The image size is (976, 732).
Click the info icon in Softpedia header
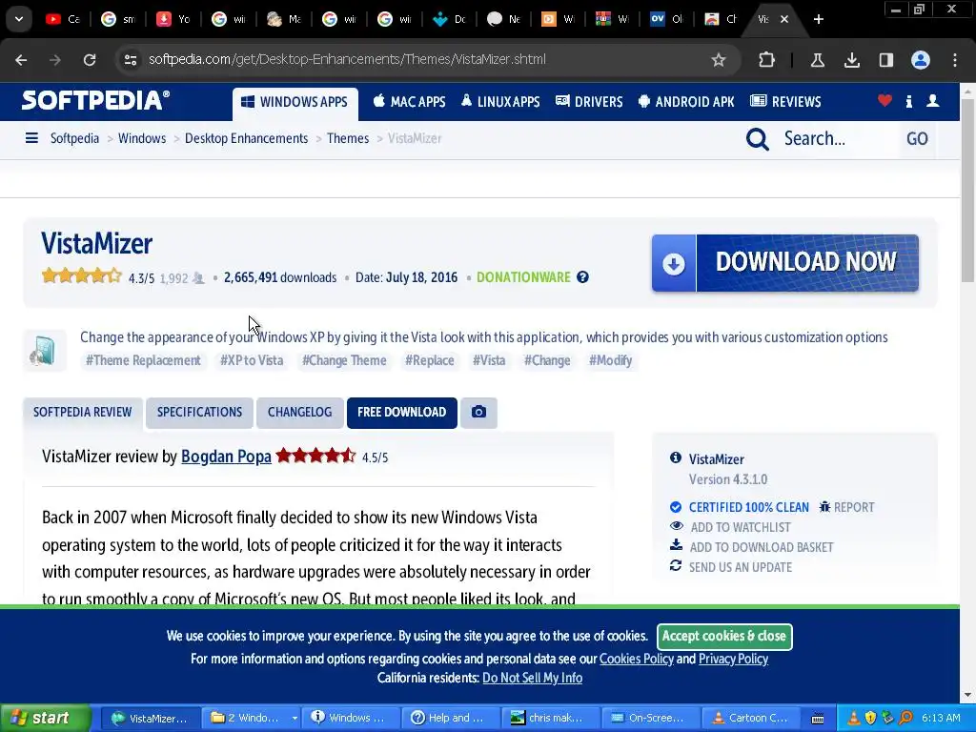coord(908,101)
